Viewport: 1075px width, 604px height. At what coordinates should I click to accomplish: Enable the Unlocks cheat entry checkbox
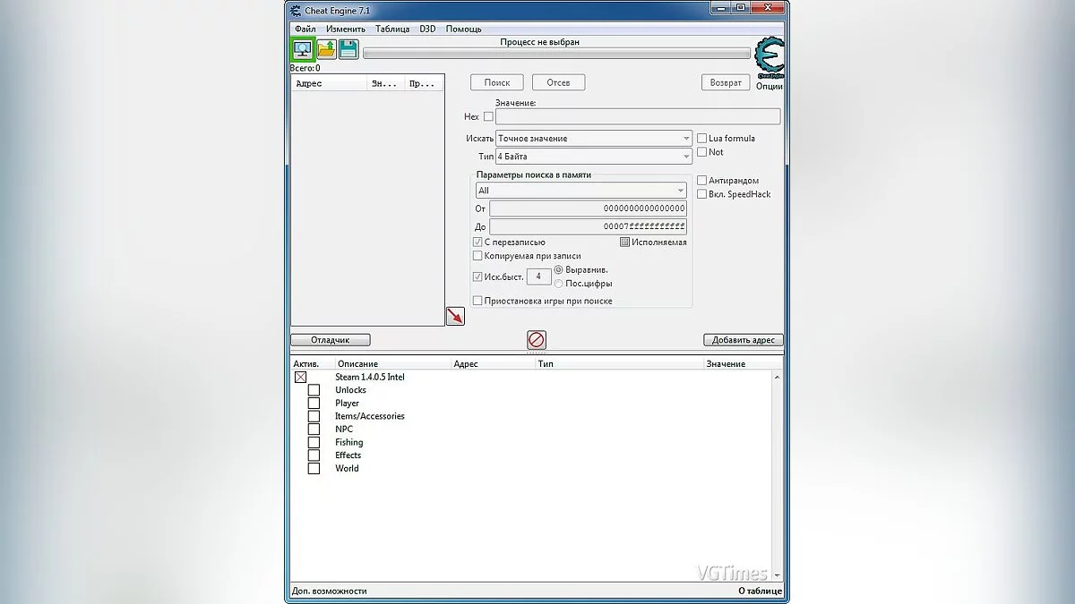(x=314, y=390)
